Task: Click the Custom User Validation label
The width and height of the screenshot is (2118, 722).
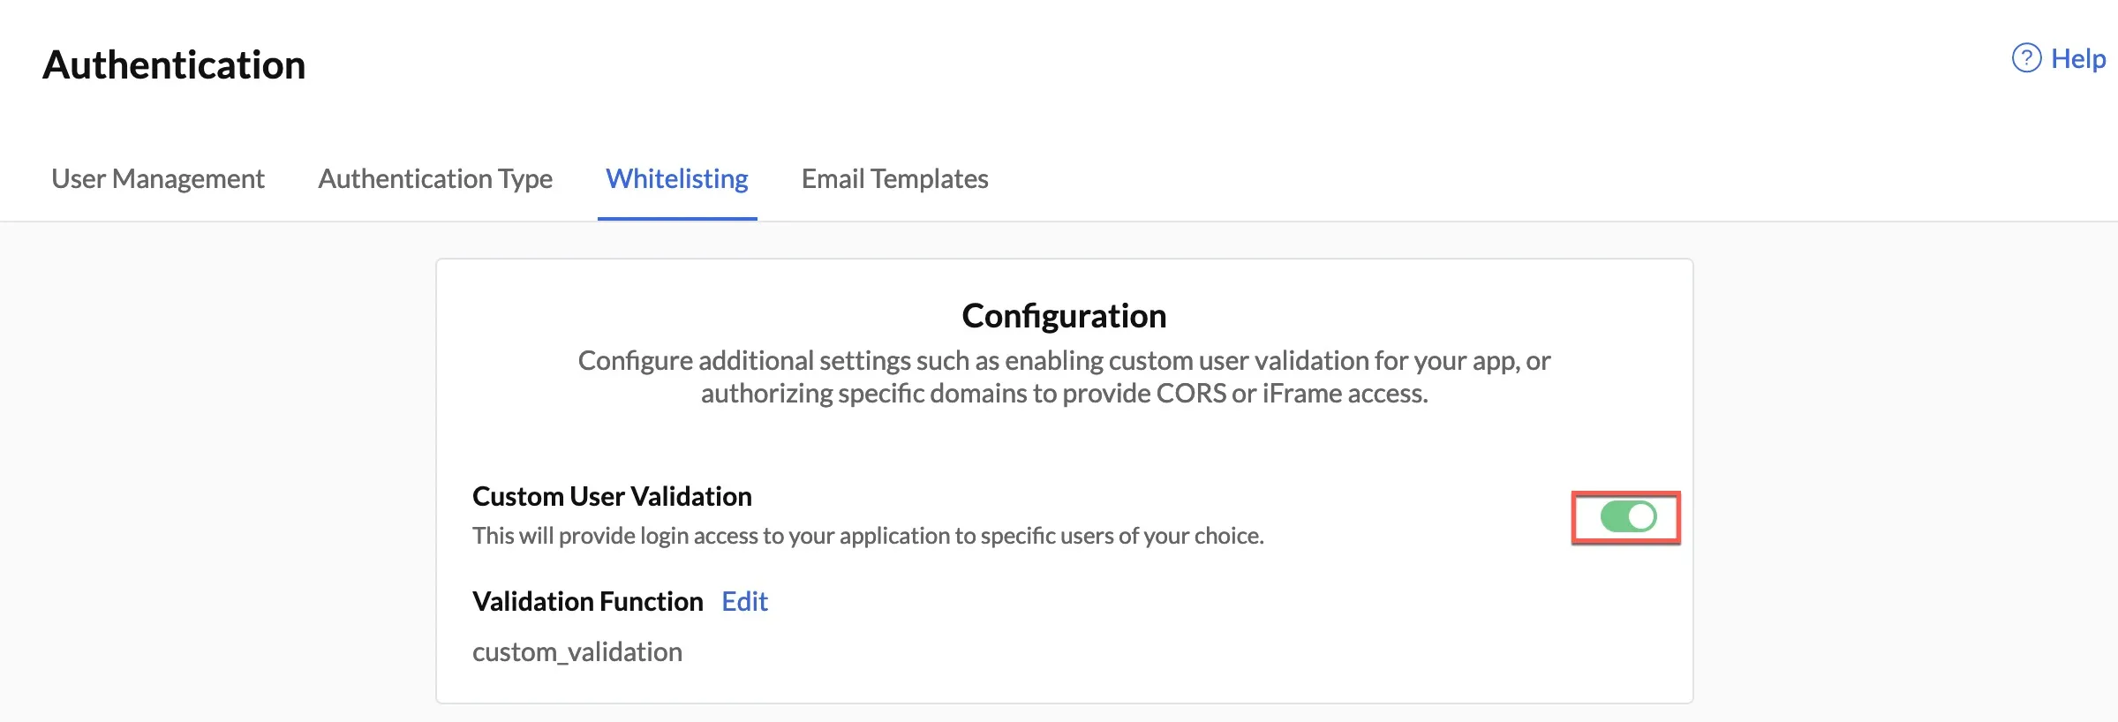Action: pyautogui.click(x=612, y=496)
